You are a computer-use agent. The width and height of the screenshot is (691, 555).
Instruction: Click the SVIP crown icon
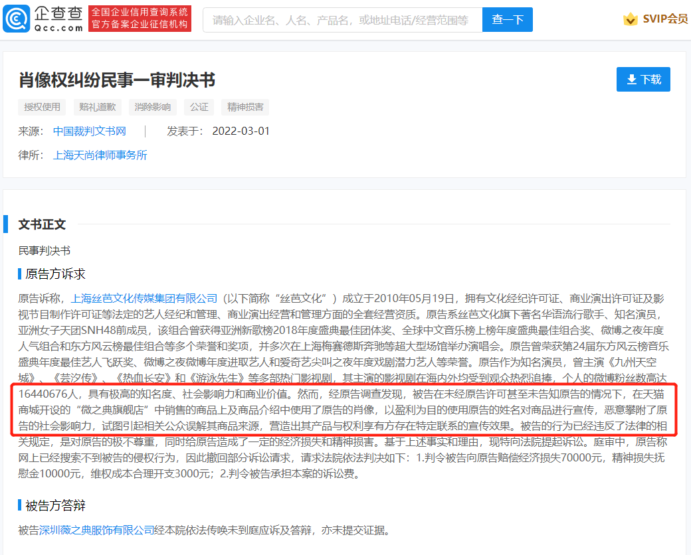point(630,19)
